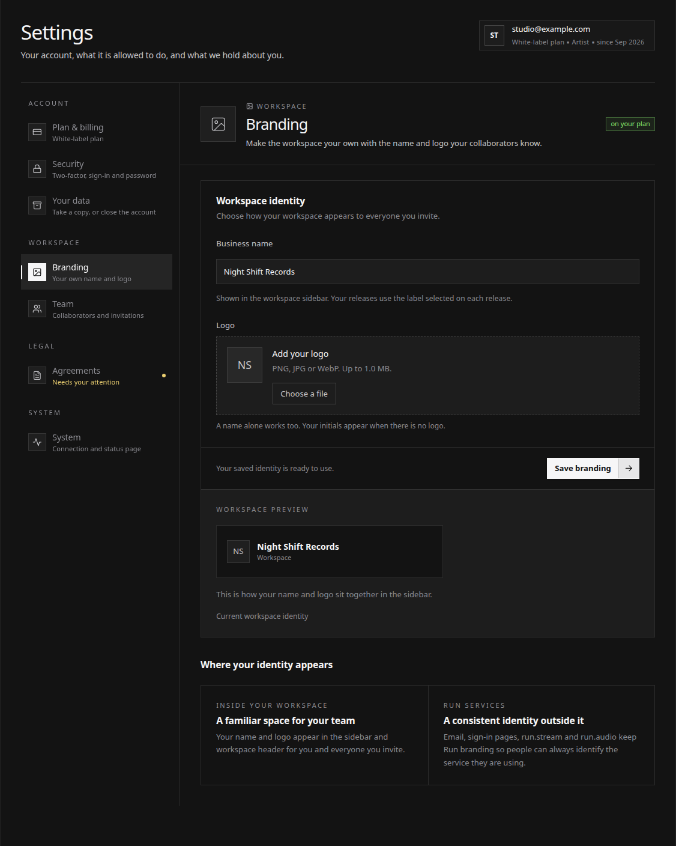Click 'PNG, JPG or WebP. Up to 1.0 MB.' text
Screen dimensions: 676x846
pyautogui.click(x=332, y=369)
